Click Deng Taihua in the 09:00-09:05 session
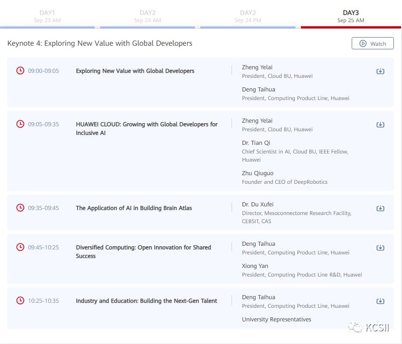Image resolution: width=402 pixels, height=344 pixels. (x=258, y=90)
